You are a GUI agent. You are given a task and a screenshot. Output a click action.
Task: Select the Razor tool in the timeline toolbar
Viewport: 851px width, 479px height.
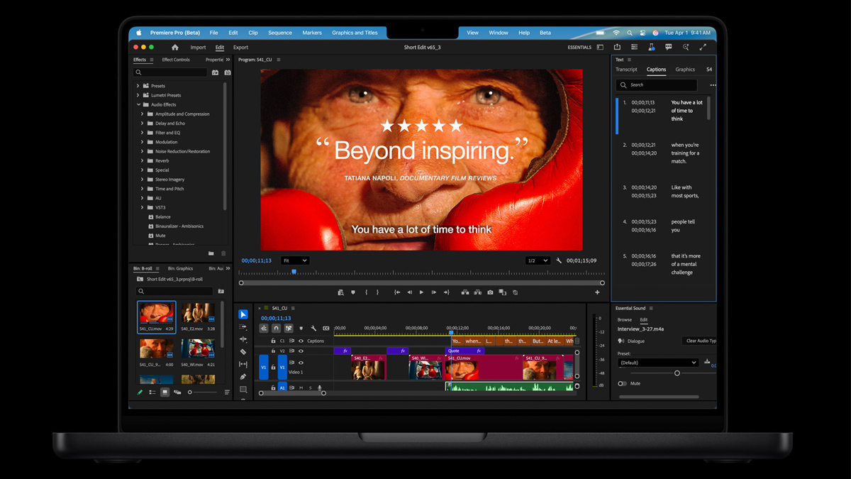[x=243, y=351]
